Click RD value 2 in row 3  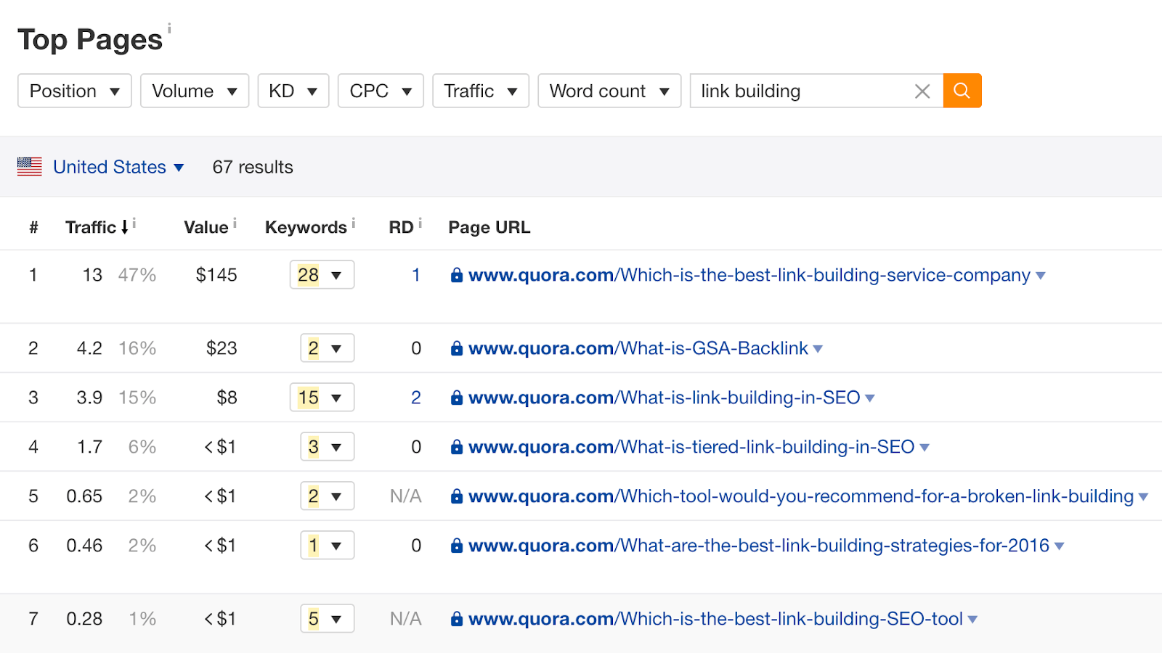coord(416,398)
